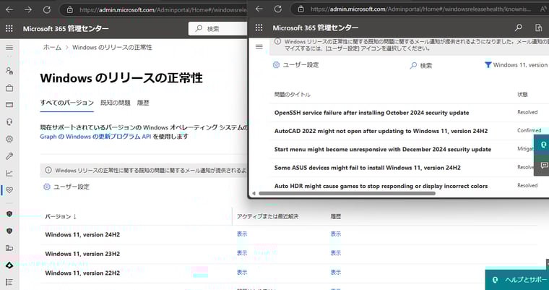The height and width of the screenshot is (290, 549).
Task: Click info icon in left notification banner
Action: (48, 171)
